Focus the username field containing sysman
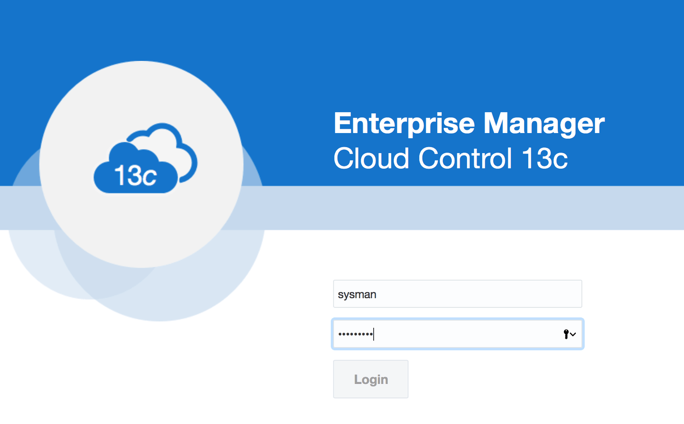Image resolution: width=684 pixels, height=424 pixels. click(457, 294)
